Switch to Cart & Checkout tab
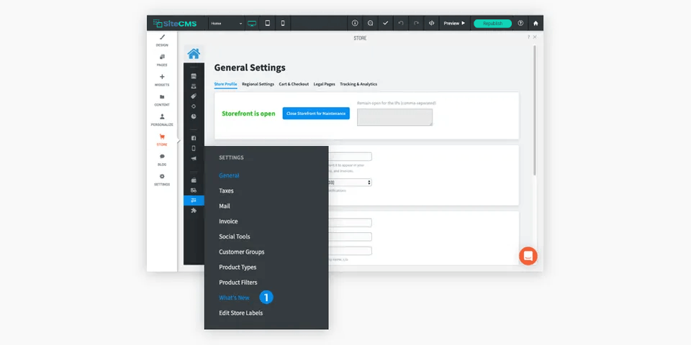Image resolution: width=691 pixels, height=345 pixels. (x=294, y=84)
